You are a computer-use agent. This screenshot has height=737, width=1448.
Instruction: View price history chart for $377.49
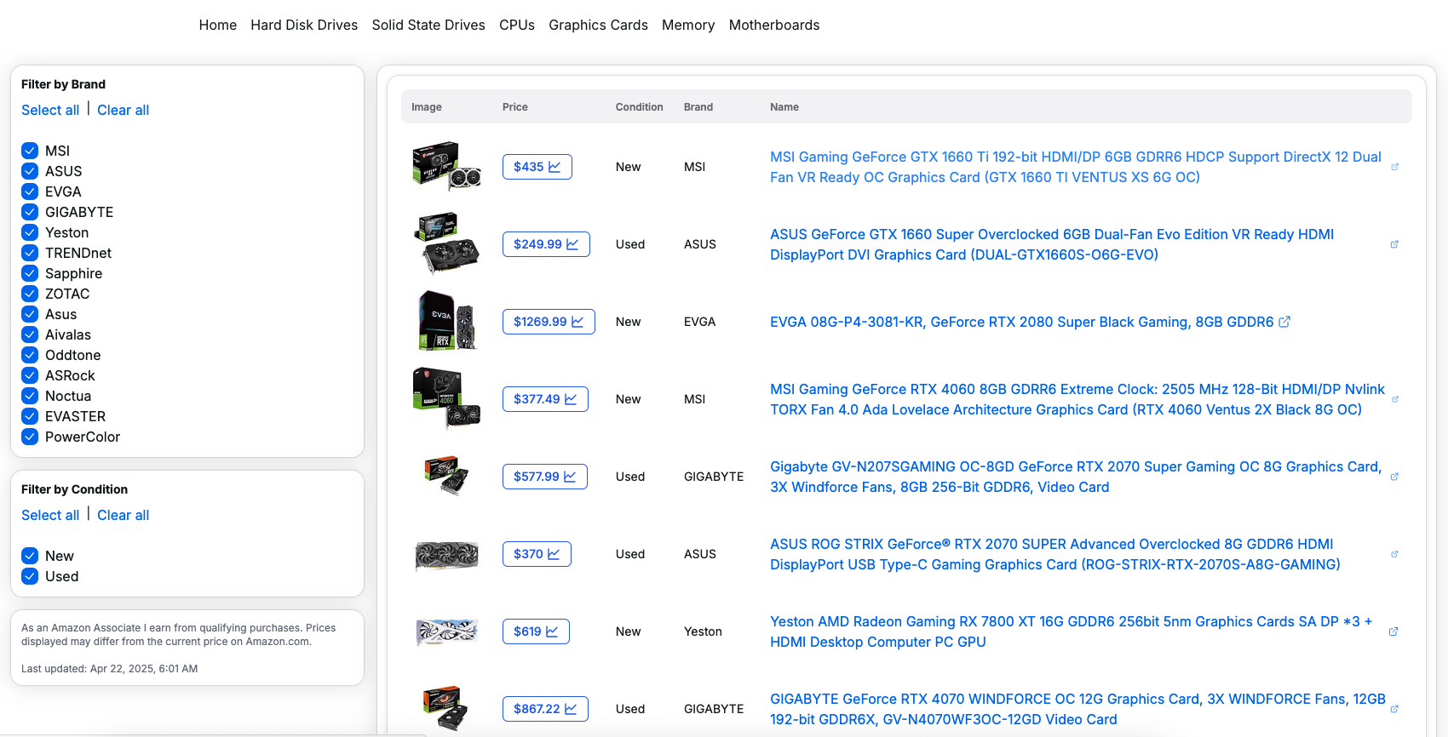pos(545,399)
